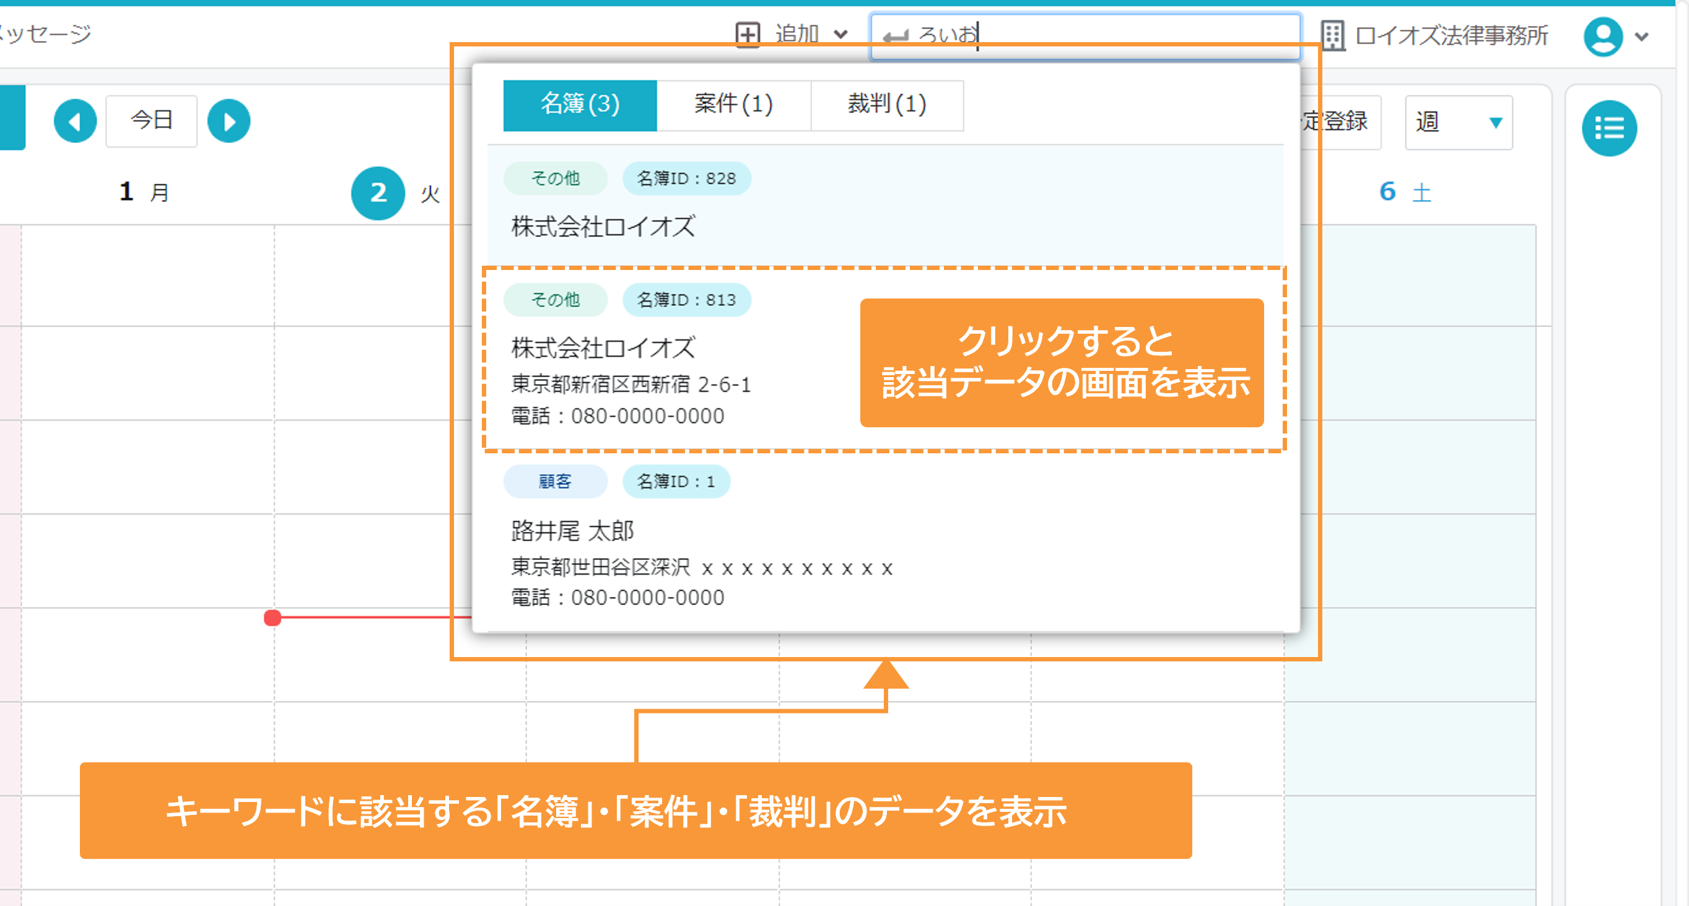Go to previous week with left arrow
The width and height of the screenshot is (1689, 906).
75,121
